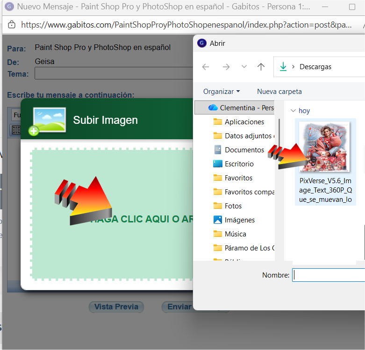The width and height of the screenshot is (365, 350).
Task: Click the Nueva carpeta button
Action: 279,92
